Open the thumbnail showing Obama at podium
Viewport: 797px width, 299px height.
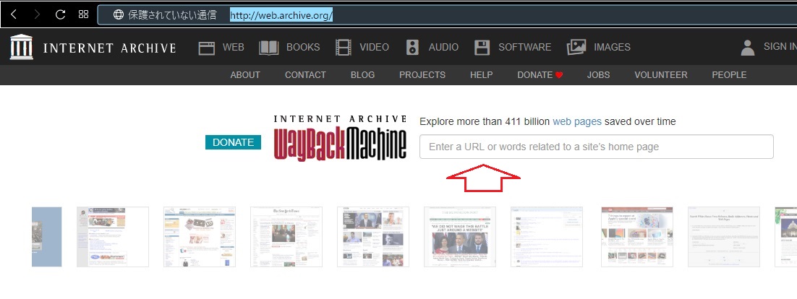click(373, 237)
